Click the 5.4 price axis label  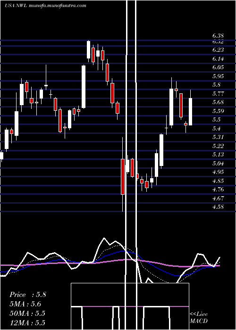tap(216, 129)
